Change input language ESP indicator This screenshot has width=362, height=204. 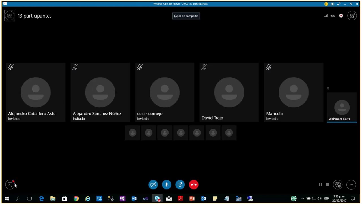tap(326, 199)
